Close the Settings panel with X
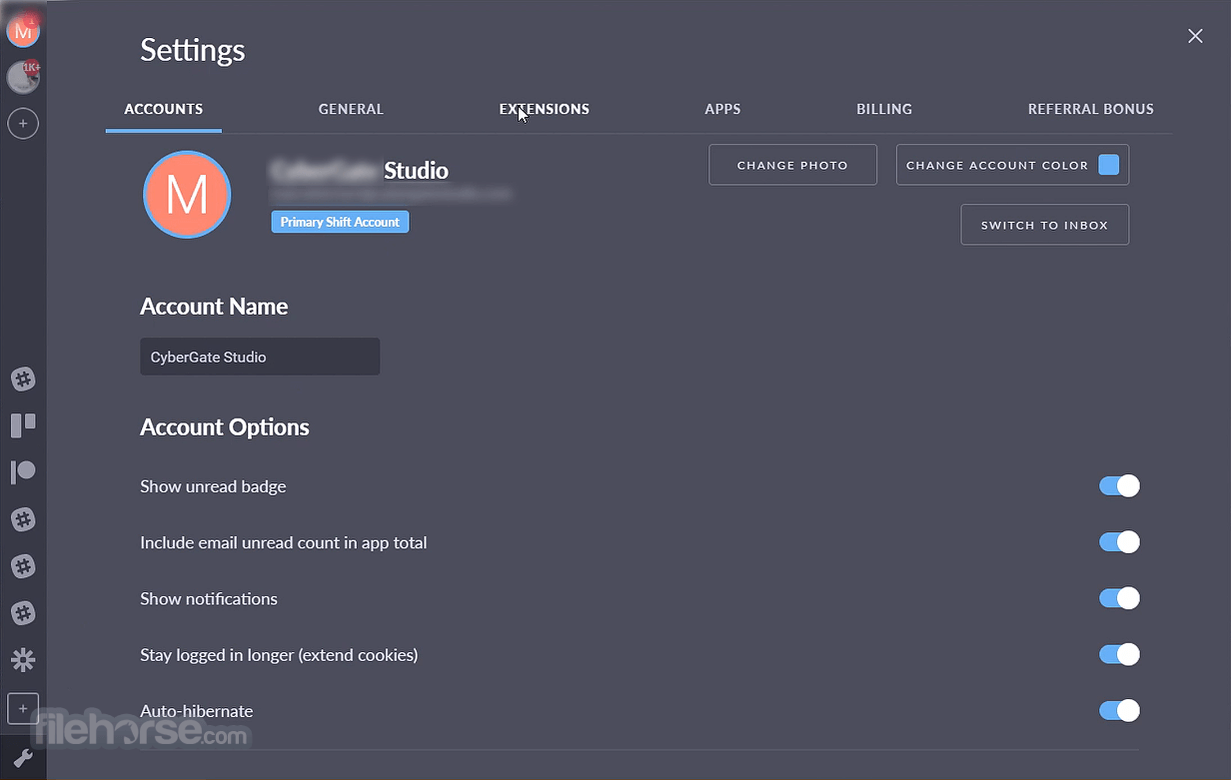 point(1195,36)
